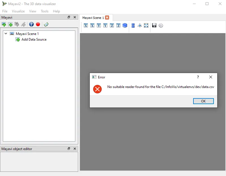The image size is (226, 176).
Task: Click the Mayavi object editor title
Action: pos(17,149)
